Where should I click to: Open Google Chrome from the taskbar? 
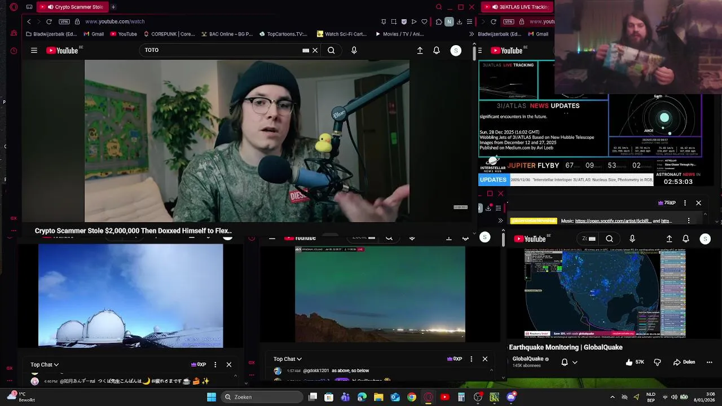coord(412,397)
